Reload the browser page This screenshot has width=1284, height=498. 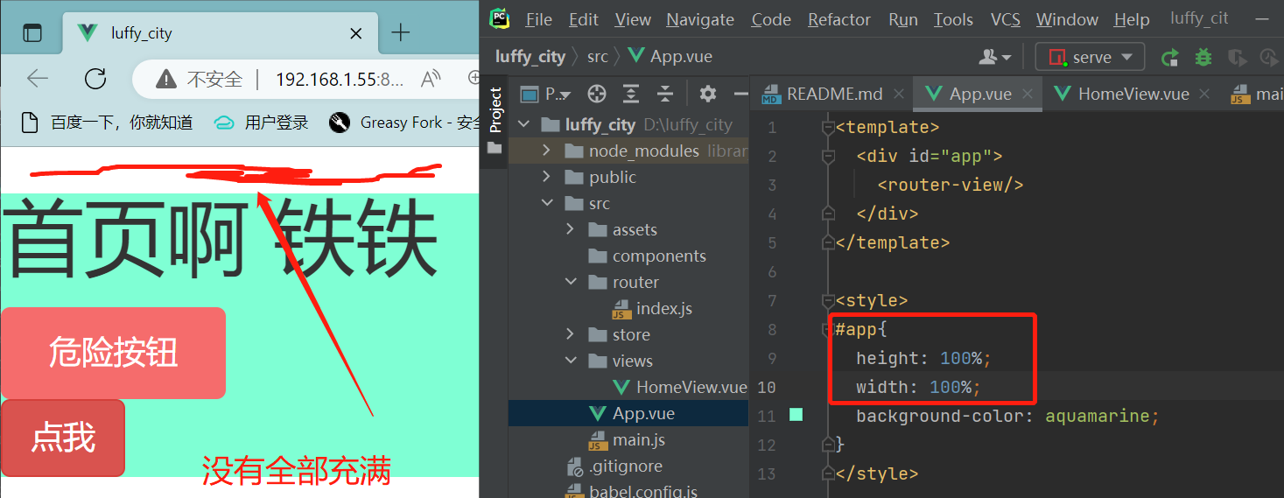95,79
